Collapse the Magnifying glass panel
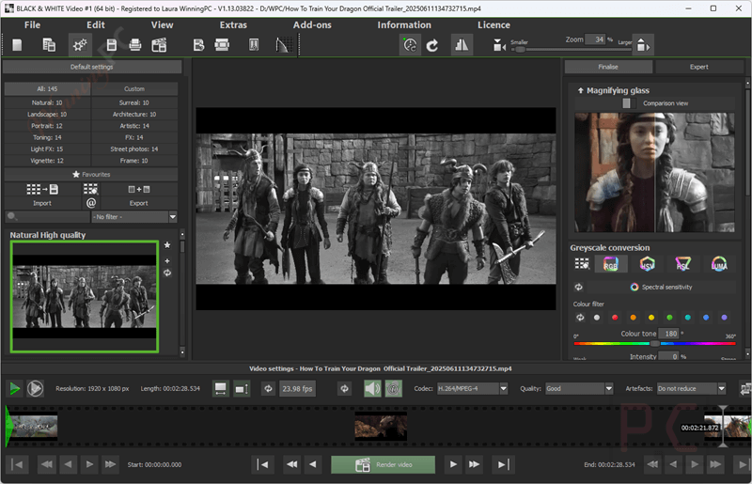 [580, 90]
